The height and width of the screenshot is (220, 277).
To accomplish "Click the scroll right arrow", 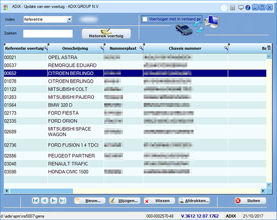I will [263, 191].
